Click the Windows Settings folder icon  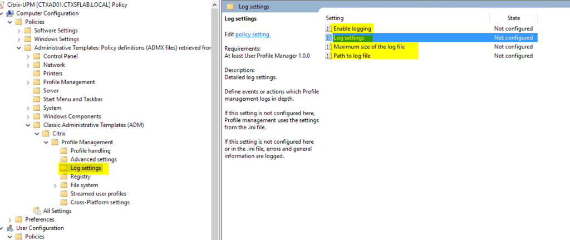tap(28, 39)
